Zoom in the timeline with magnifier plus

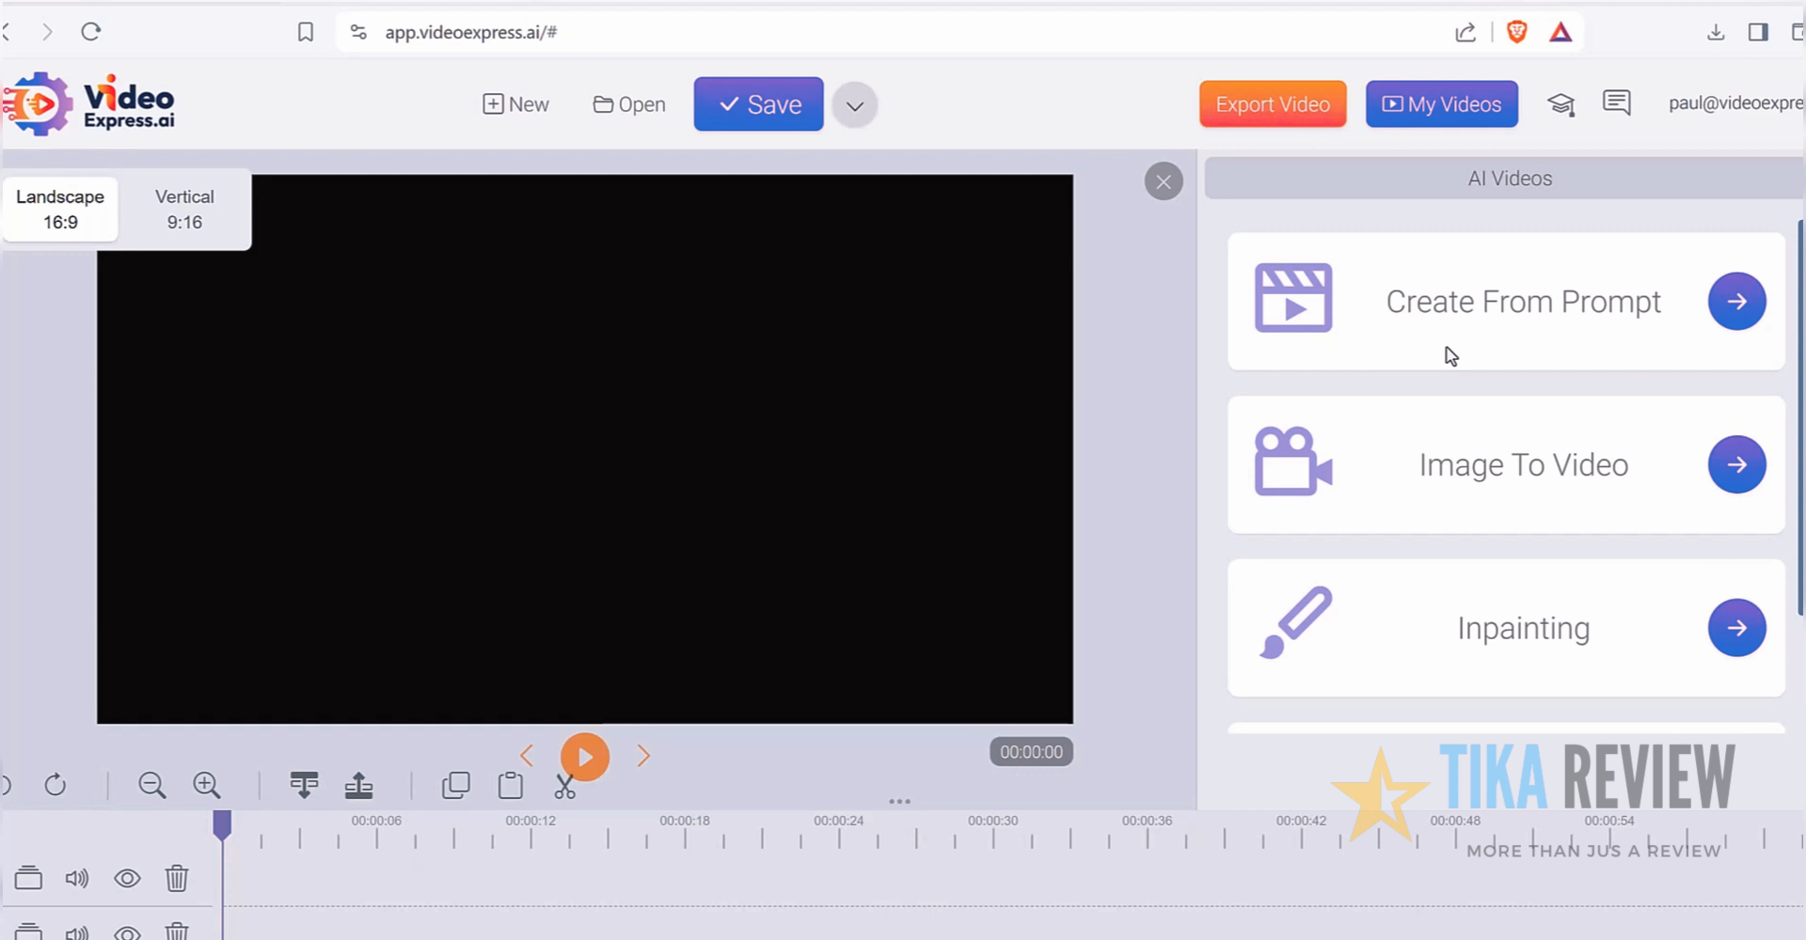[207, 785]
